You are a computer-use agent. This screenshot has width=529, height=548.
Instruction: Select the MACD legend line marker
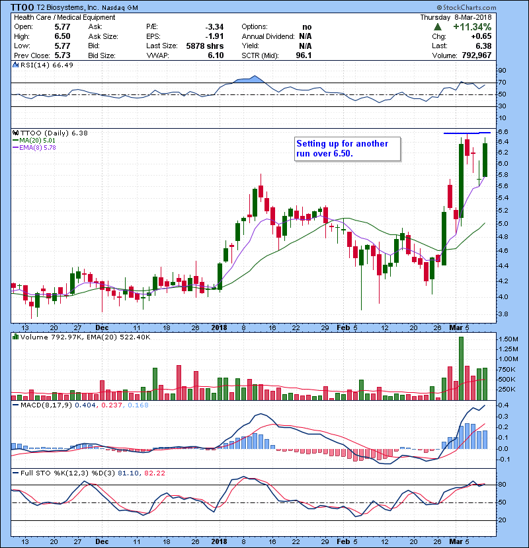pos(15,405)
